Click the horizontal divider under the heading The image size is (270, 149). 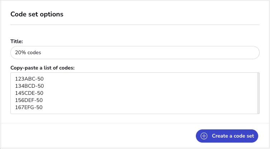(135, 25)
